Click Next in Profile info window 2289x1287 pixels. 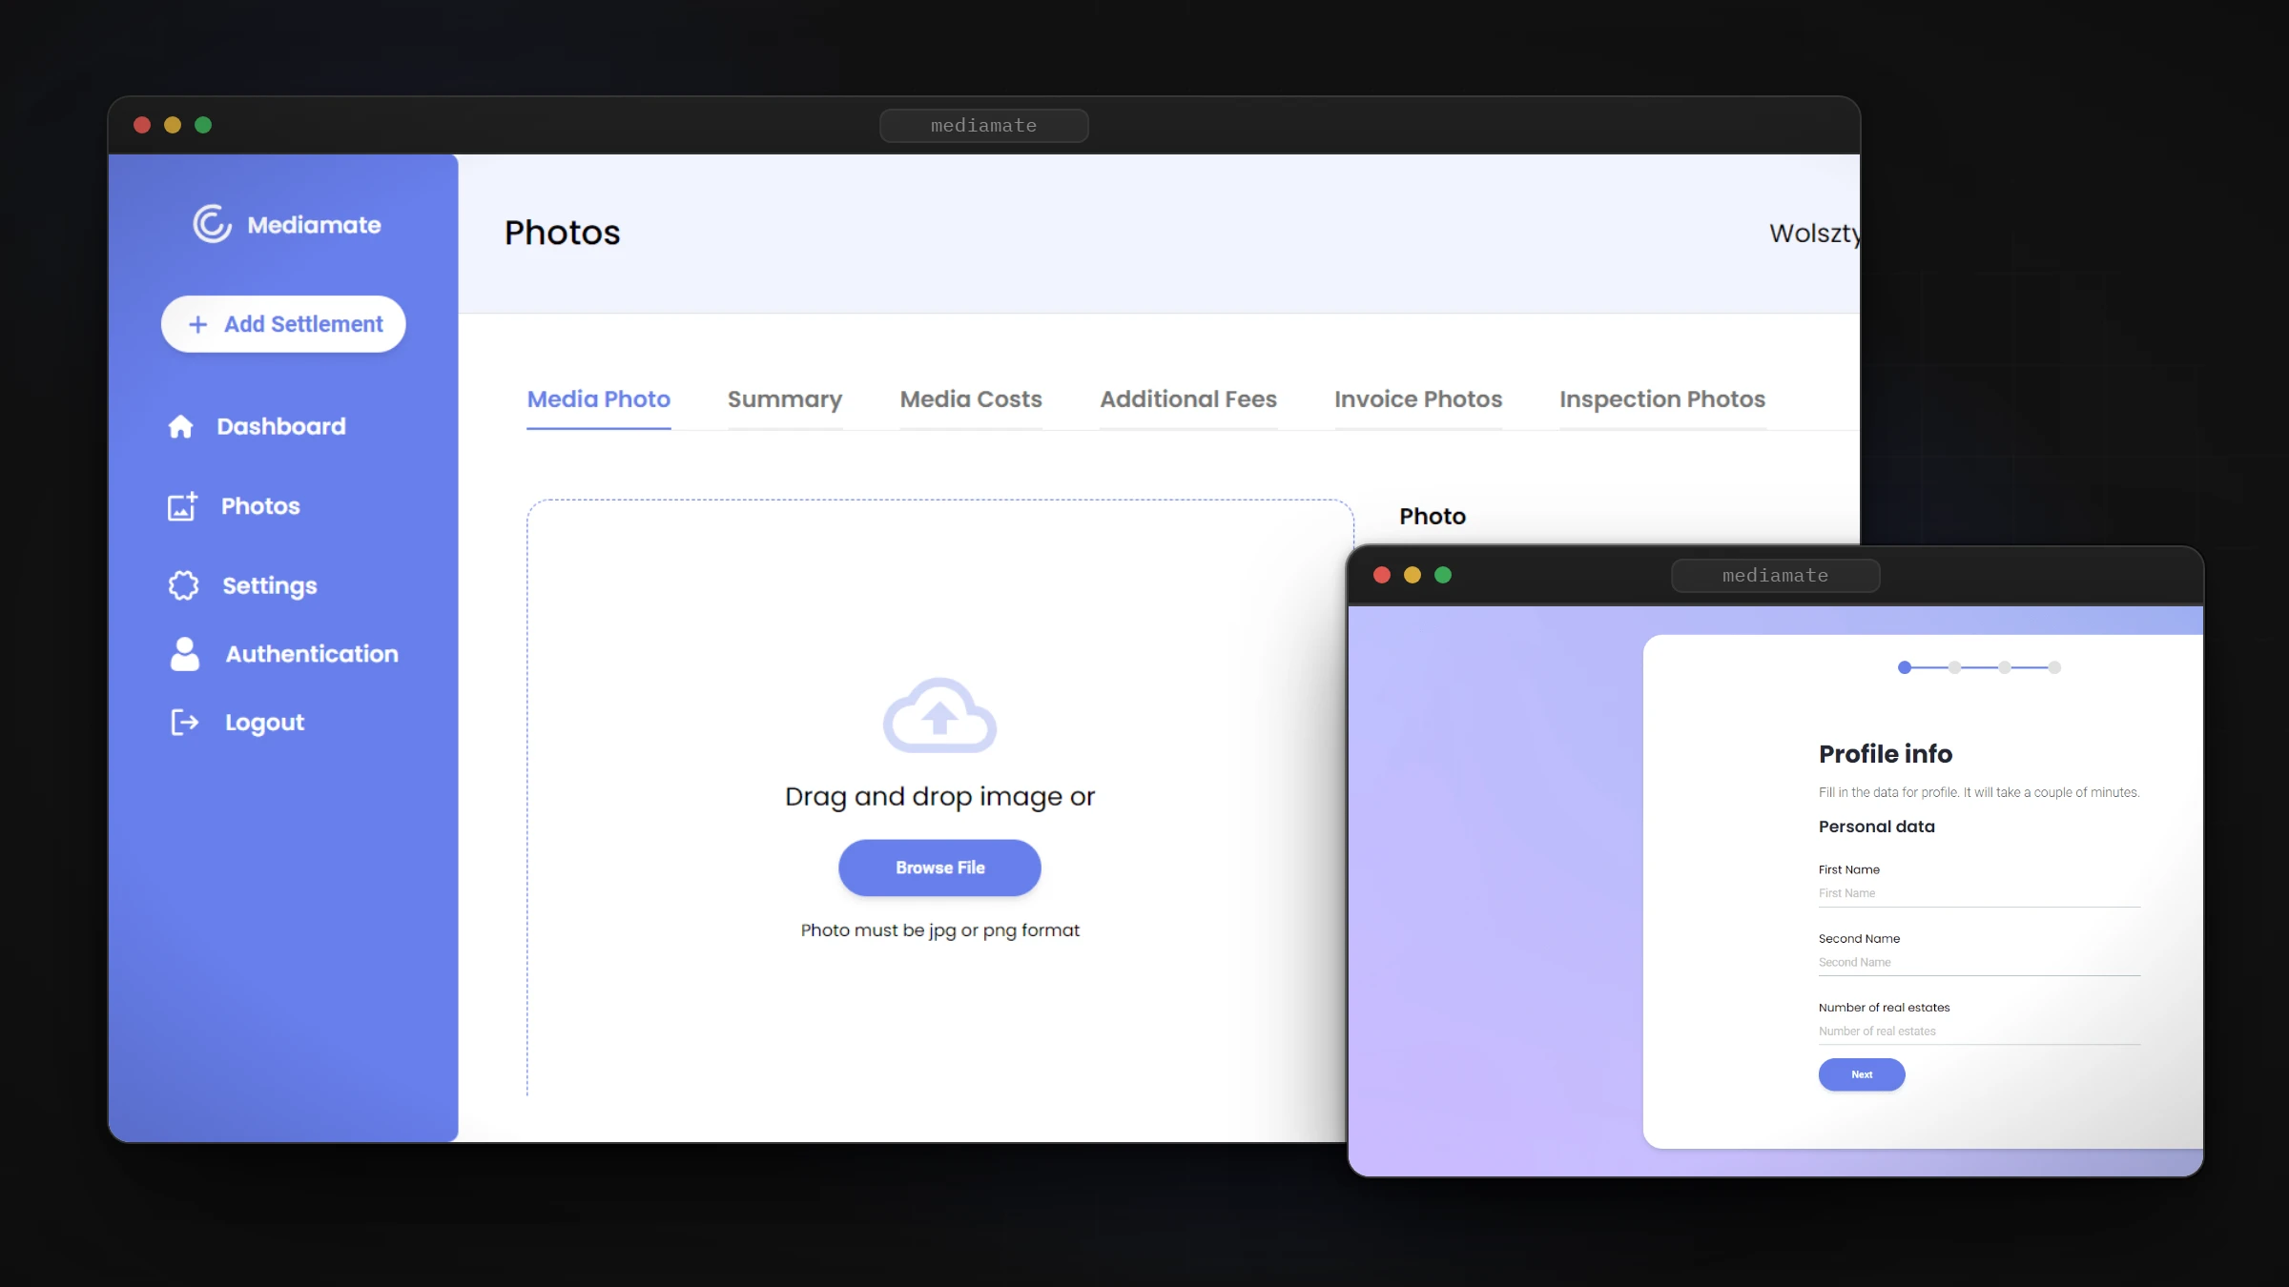click(1862, 1074)
